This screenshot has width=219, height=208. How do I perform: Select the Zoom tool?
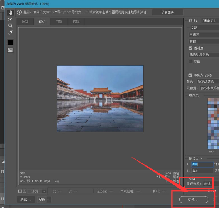point(10,26)
